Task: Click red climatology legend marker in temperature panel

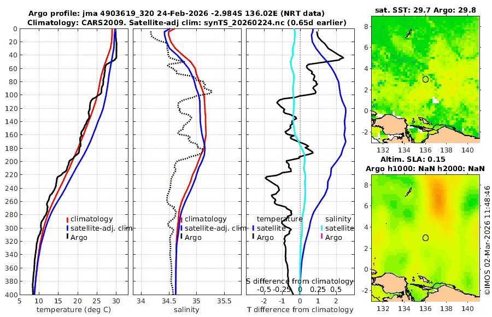Action: pyautogui.click(x=67, y=219)
